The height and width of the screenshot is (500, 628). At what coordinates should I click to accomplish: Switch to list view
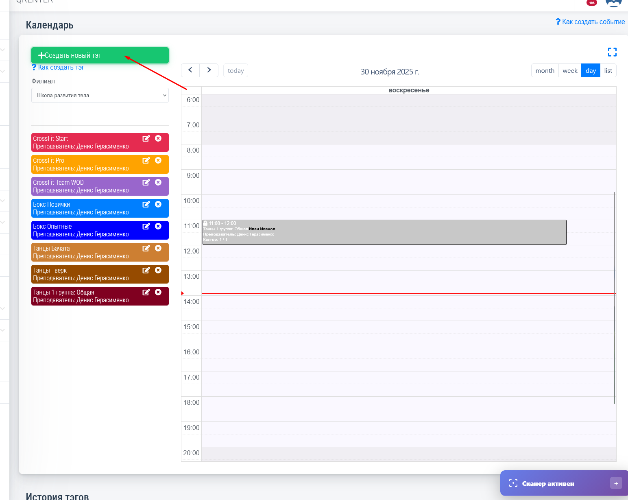point(608,70)
